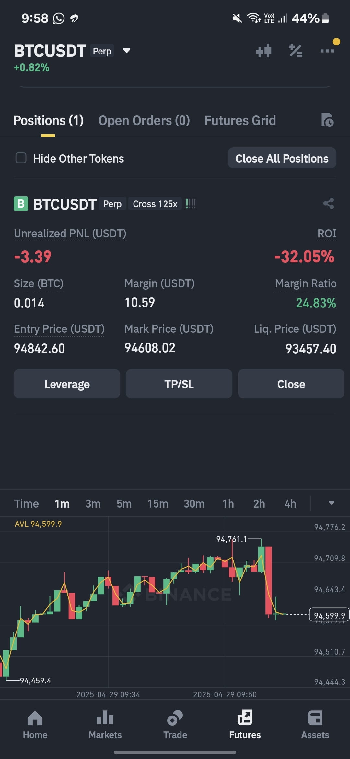The width and height of the screenshot is (350, 759).
Task: Tap the 94,599.9 current price marker
Action: 329,615
